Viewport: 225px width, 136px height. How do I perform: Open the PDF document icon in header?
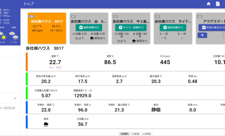(218, 4)
